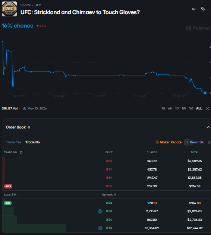Click the Order Book info icon
Image resolution: width=211 pixels, height=235 pixels.
point(29,127)
